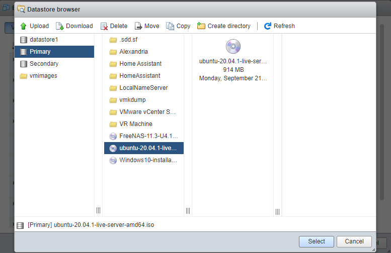Click the ubuntu-20.04.1-live-ser... preview filename
This screenshot has width=391, height=253.
tap(233, 61)
